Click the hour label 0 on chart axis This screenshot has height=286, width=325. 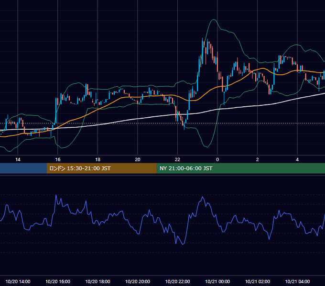tap(217, 160)
